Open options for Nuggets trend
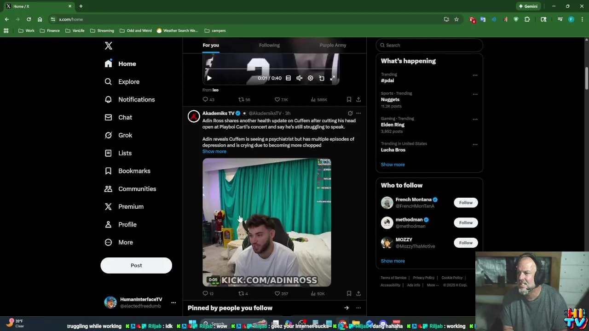The image size is (589, 331). (x=475, y=94)
